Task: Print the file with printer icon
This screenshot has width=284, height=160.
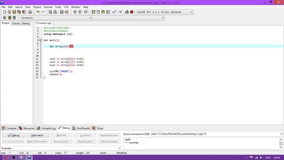Action: [30, 12]
